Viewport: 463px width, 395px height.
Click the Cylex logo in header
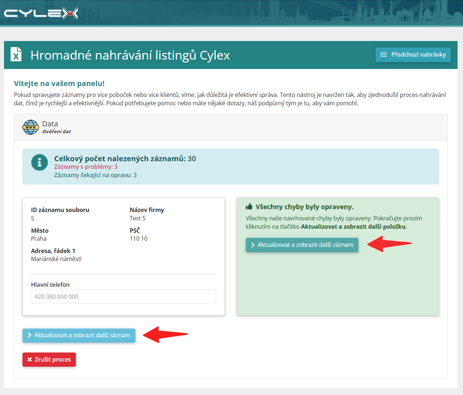pos(41,13)
